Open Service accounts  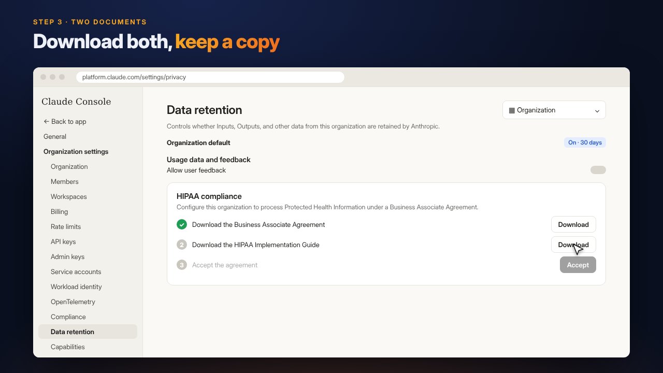tap(76, 271)
